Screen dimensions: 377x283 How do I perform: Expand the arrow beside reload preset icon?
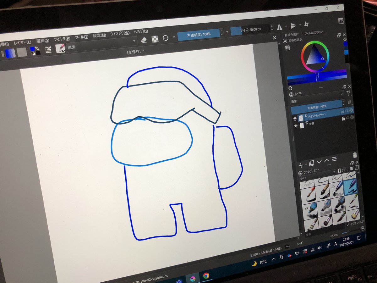174,37
